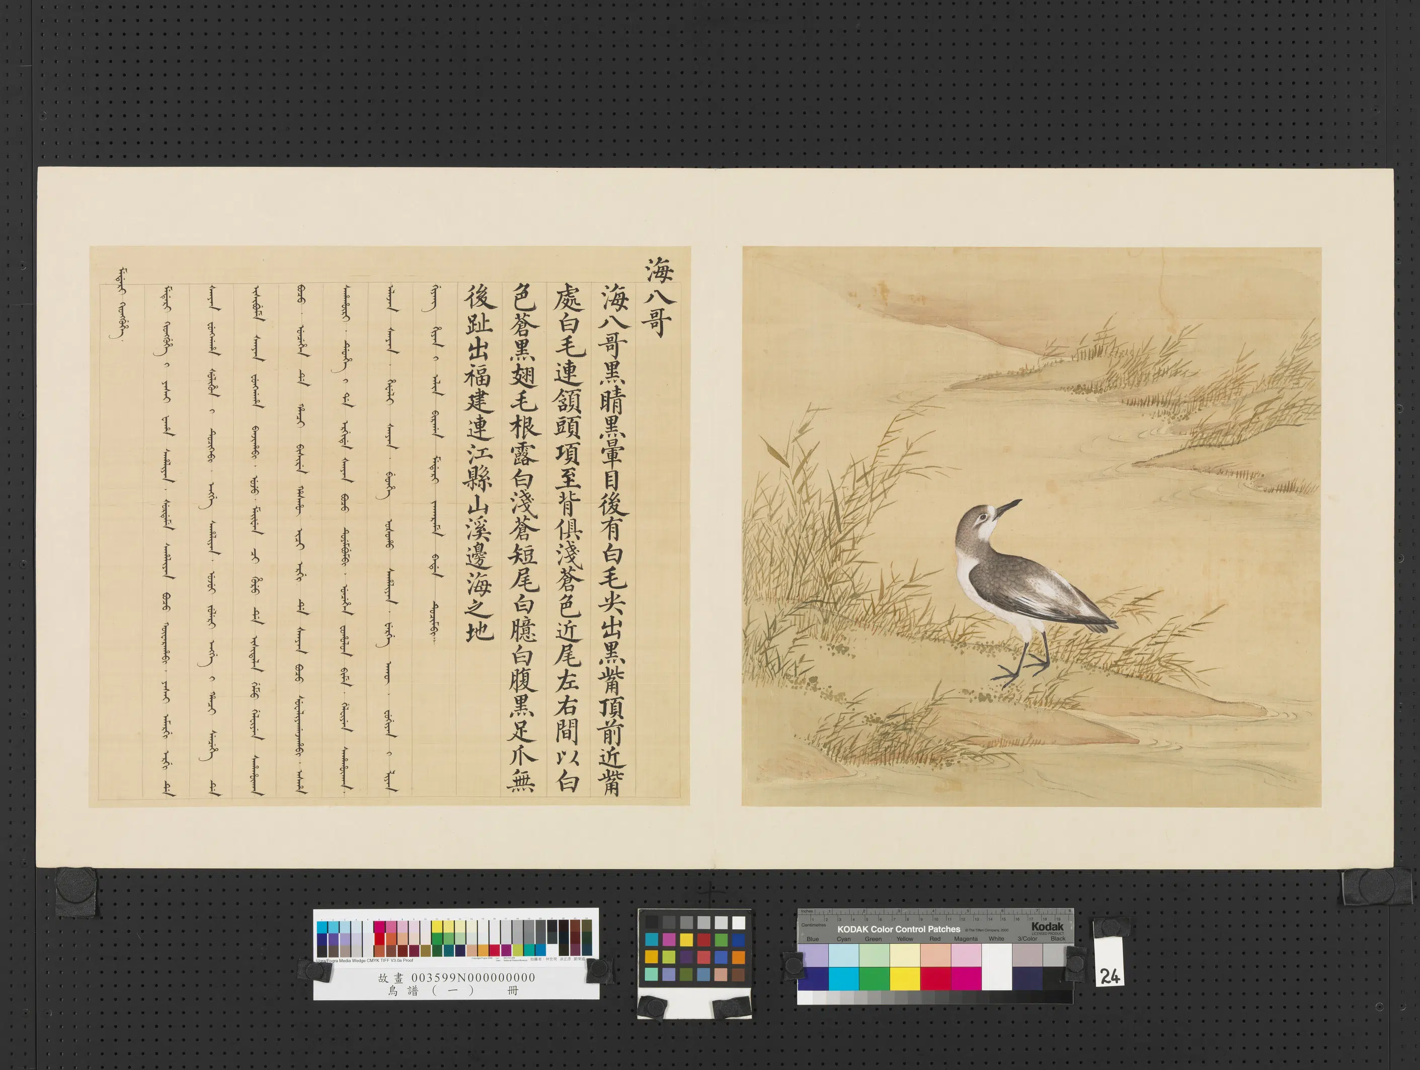The height and width of the screenshot is (1070, 1420).
Task: Pick the saturated green Kodak patch
Action: pyautogui.click(x=875, y=979)
